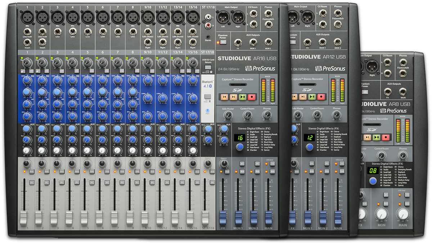Click the AR12 MAIN fader
Viewport: 432px width, 243px height.
[x=338, y=217]
